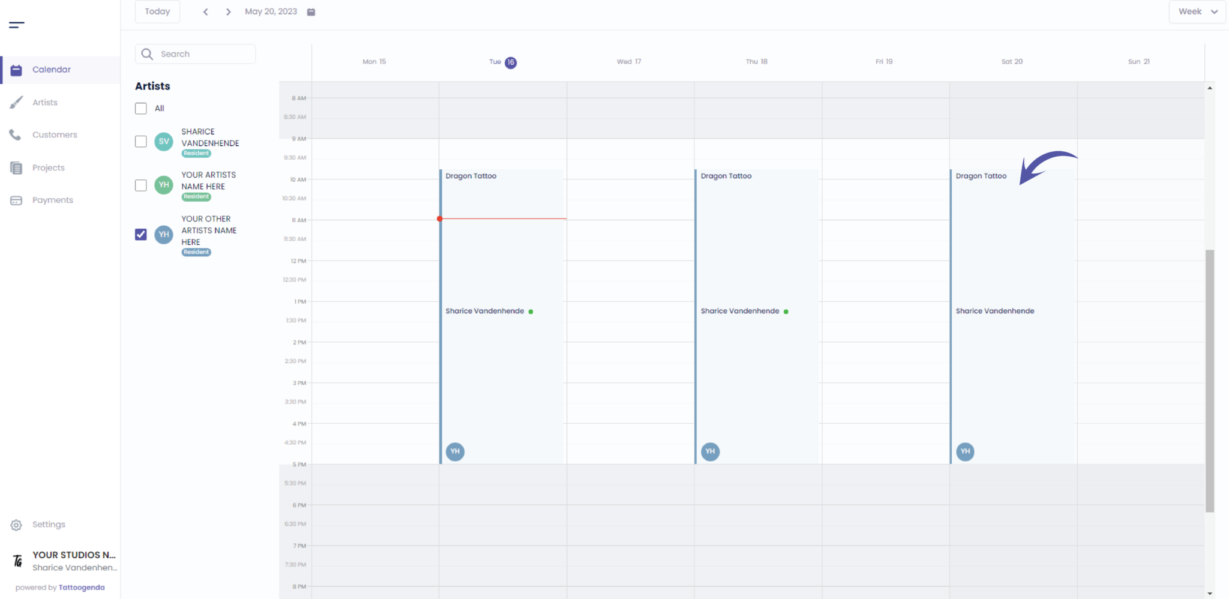Navigate to Payments page
The height and width of the screenshot is (599, 1229).
(52, 200)
